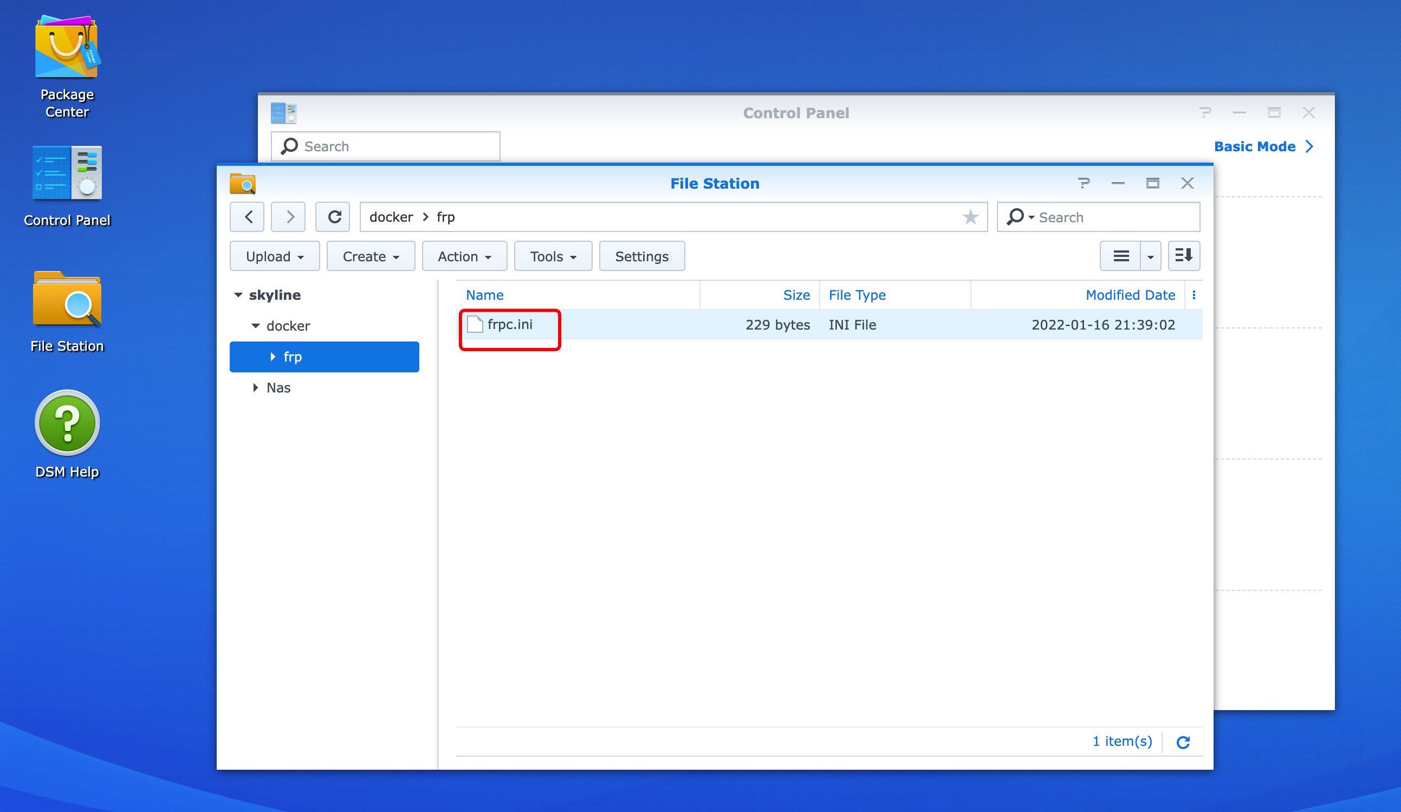The height and width of the screenshot is (812, 1401).
Task: Collapse the skyline tree node
Action: tap(238, 295)
